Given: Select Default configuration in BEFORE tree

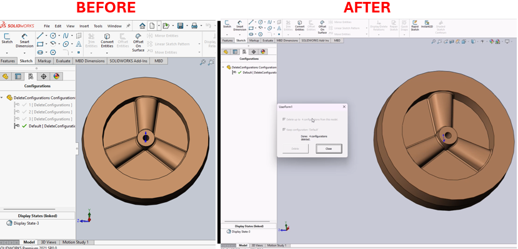Looking at the screenshot, I should click(44, 126).
